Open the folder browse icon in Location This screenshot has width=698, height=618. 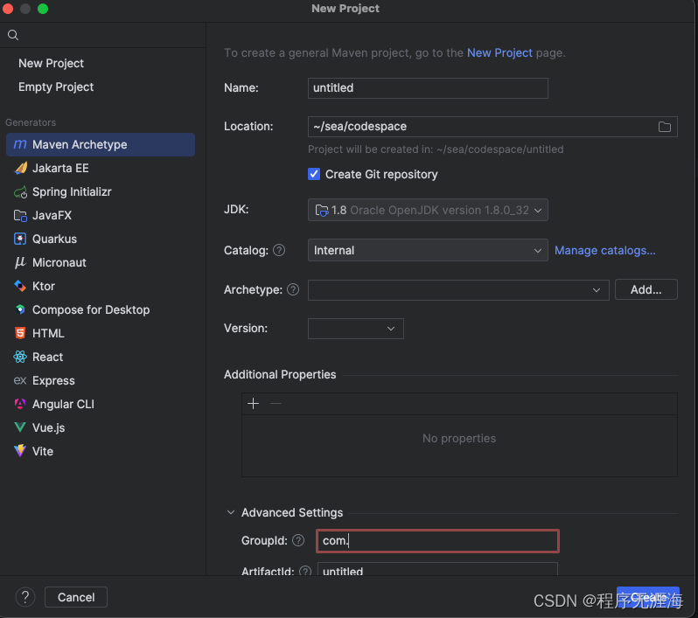pos(665,127)
